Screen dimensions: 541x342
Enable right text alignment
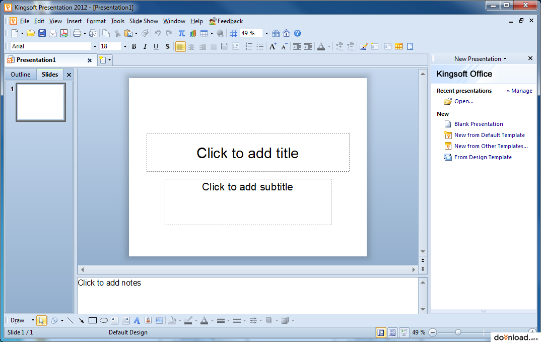pos(202,46)
